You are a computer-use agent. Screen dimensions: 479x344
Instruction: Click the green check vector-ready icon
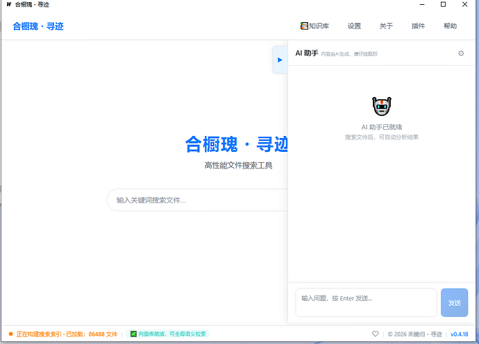click(133, 334)
